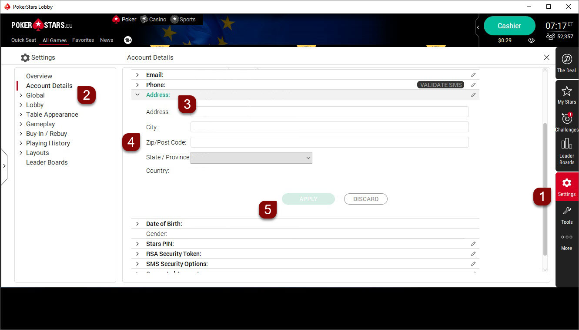The height and width of the screenshot is (330, 579).
Task: Select Account Details in settings list
Action: 49,86
